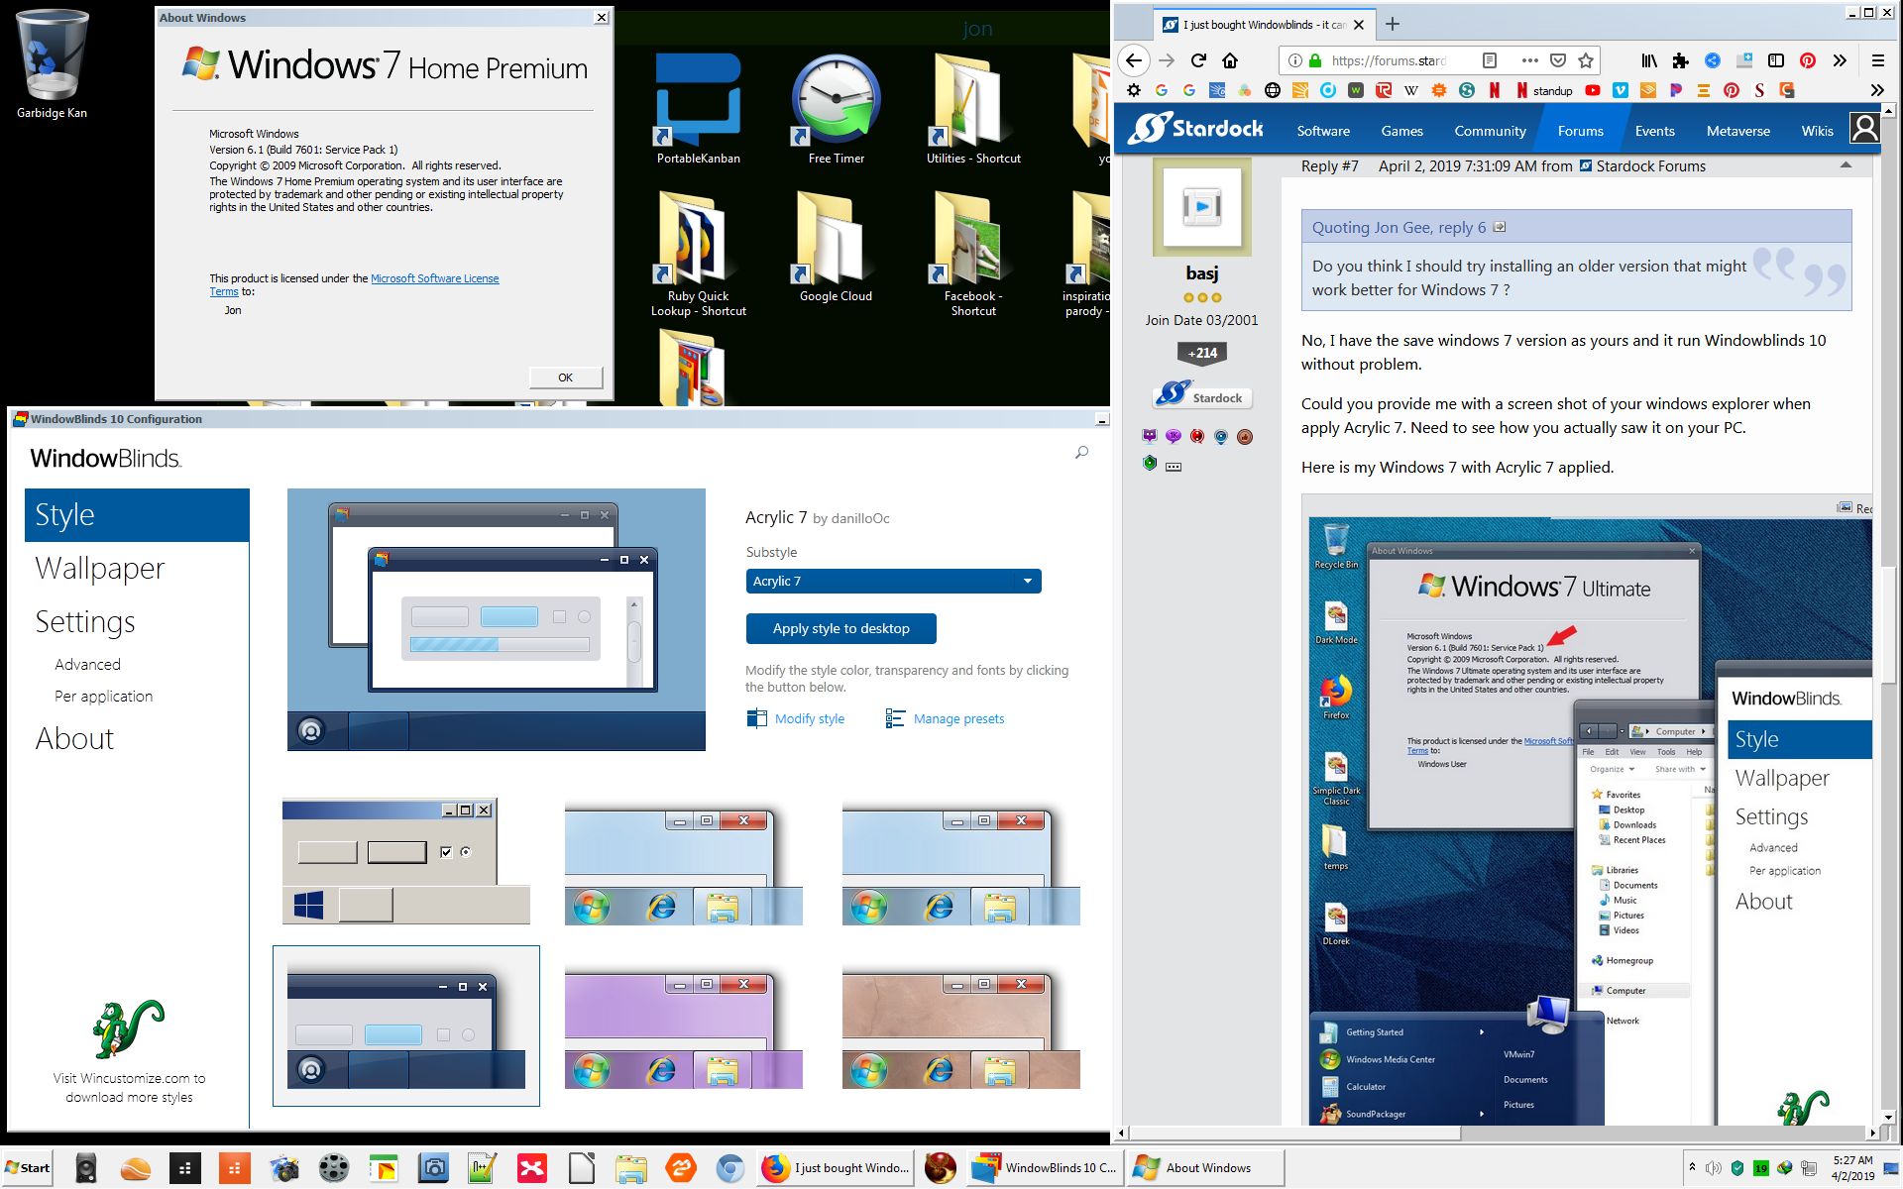This screenshot has width=1903, height=1189.
Task: Select the Free Timer desktop icon
Action: point(837,108)
